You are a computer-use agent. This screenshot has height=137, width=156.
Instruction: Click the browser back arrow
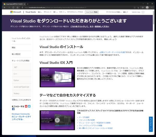(x=5, y=8)
